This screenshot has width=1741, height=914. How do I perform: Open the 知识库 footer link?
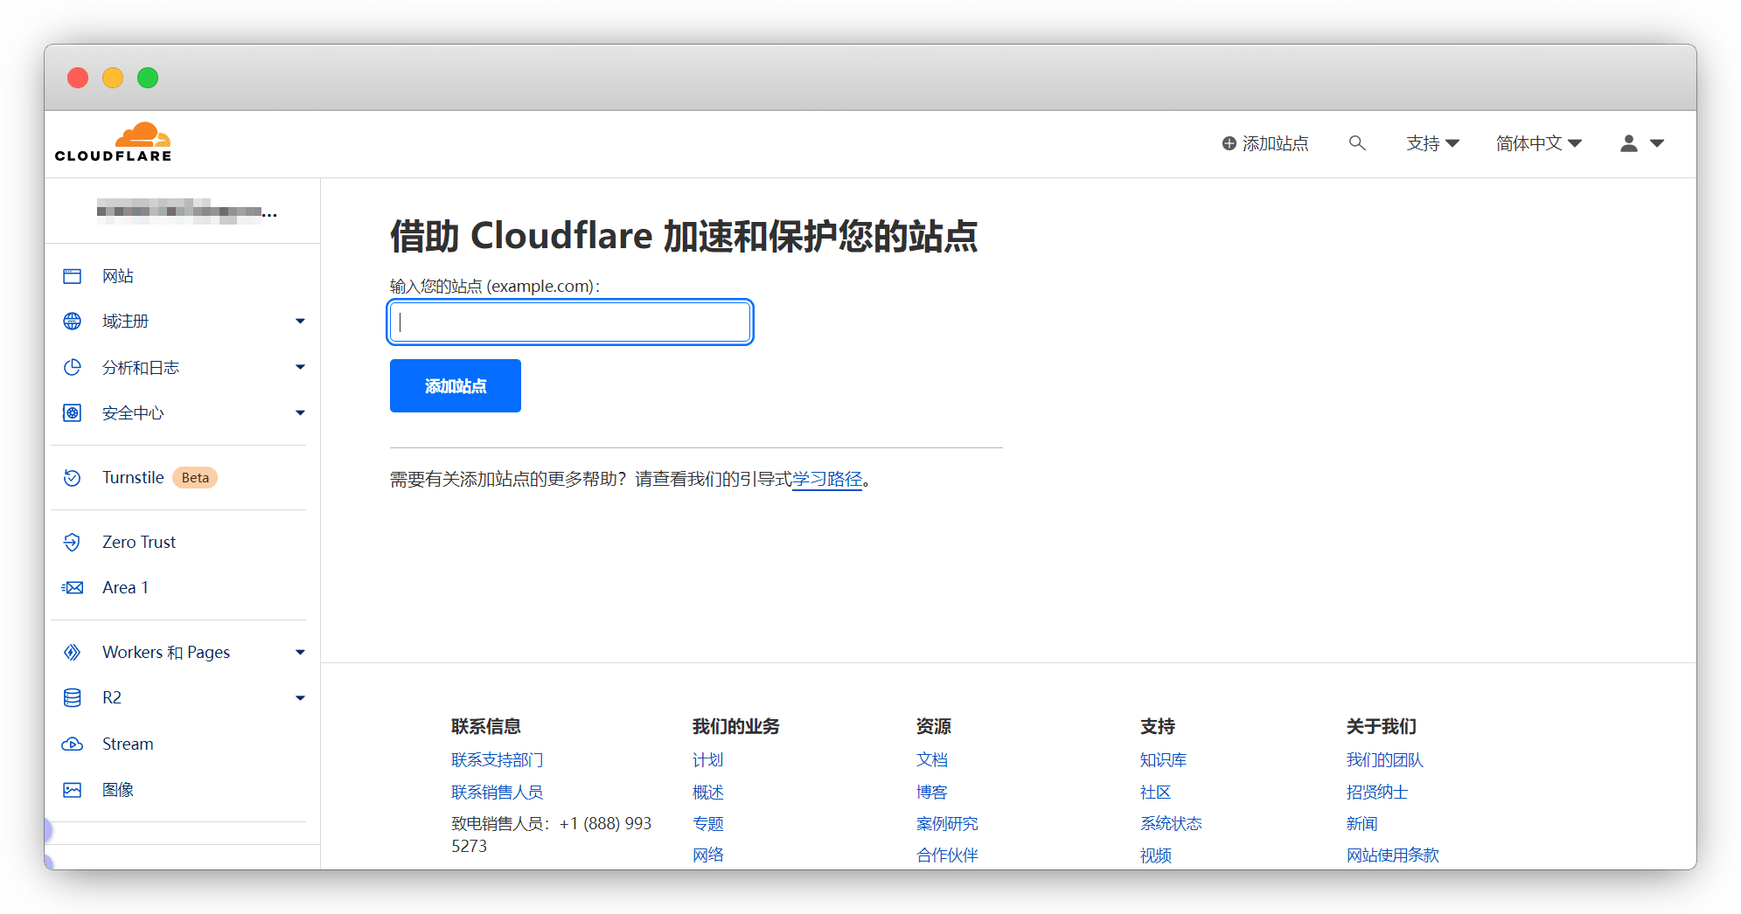pos(1163,760)
